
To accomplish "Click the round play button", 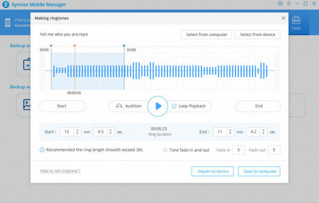I will (x=158, y=106).
